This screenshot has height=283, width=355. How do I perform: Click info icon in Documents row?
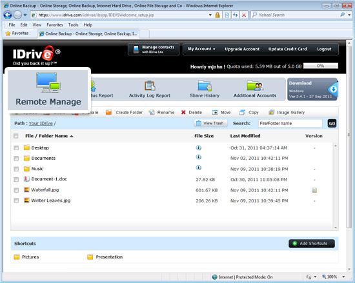pos(199,157)
